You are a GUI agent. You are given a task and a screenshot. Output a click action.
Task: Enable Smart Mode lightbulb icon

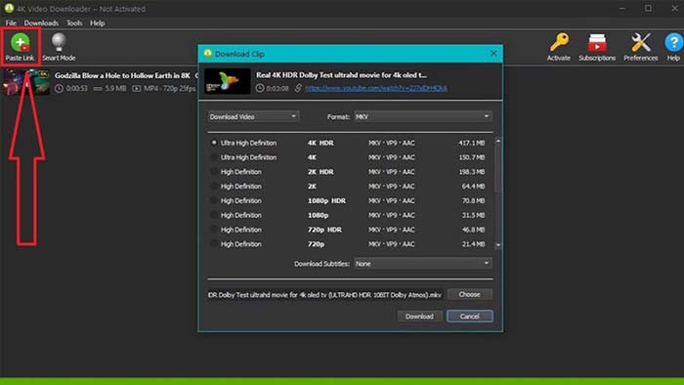click(x=59, y=42)
